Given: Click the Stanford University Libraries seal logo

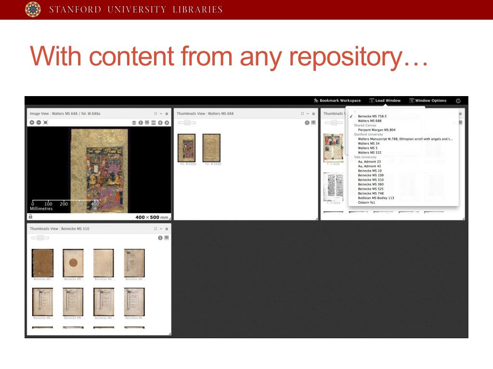Looking at the screenshot, I should coord(33,9).
